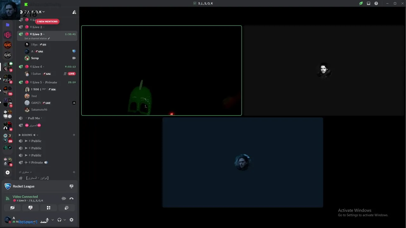The image size is (406, 228).
Task: Open the Inbox icon in title bar
Action: pyautogui.click(x=369, y=3)
